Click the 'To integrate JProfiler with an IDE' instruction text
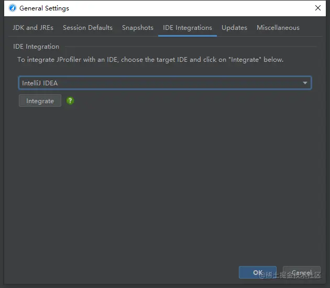330x288 pixels. click(150, 60)
